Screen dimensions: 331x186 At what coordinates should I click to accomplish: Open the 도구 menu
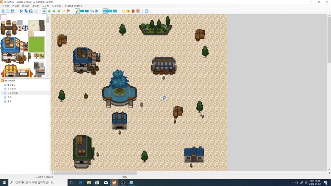[46, 6]
